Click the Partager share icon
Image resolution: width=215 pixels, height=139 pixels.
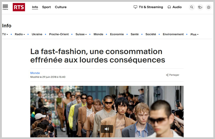coord(167,75)
